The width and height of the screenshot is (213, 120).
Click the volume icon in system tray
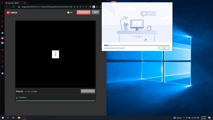pyautogui.click(x=195, y=118)
